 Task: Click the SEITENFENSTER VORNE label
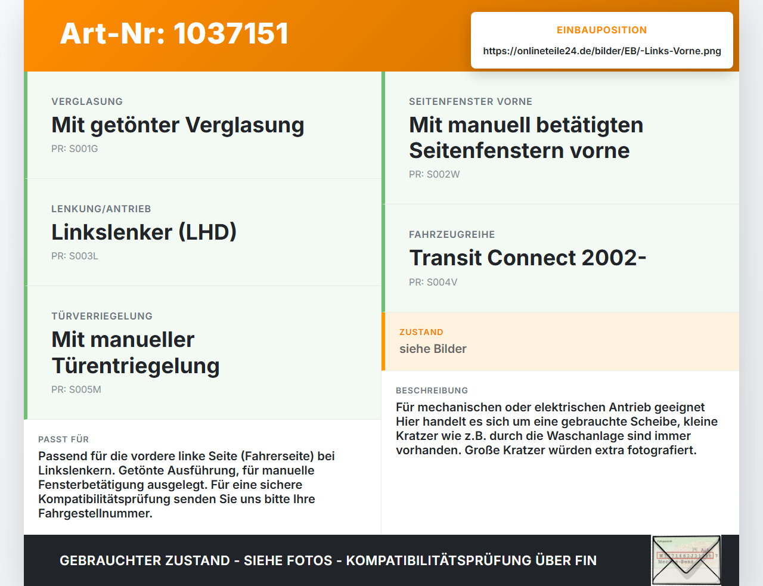470,101
